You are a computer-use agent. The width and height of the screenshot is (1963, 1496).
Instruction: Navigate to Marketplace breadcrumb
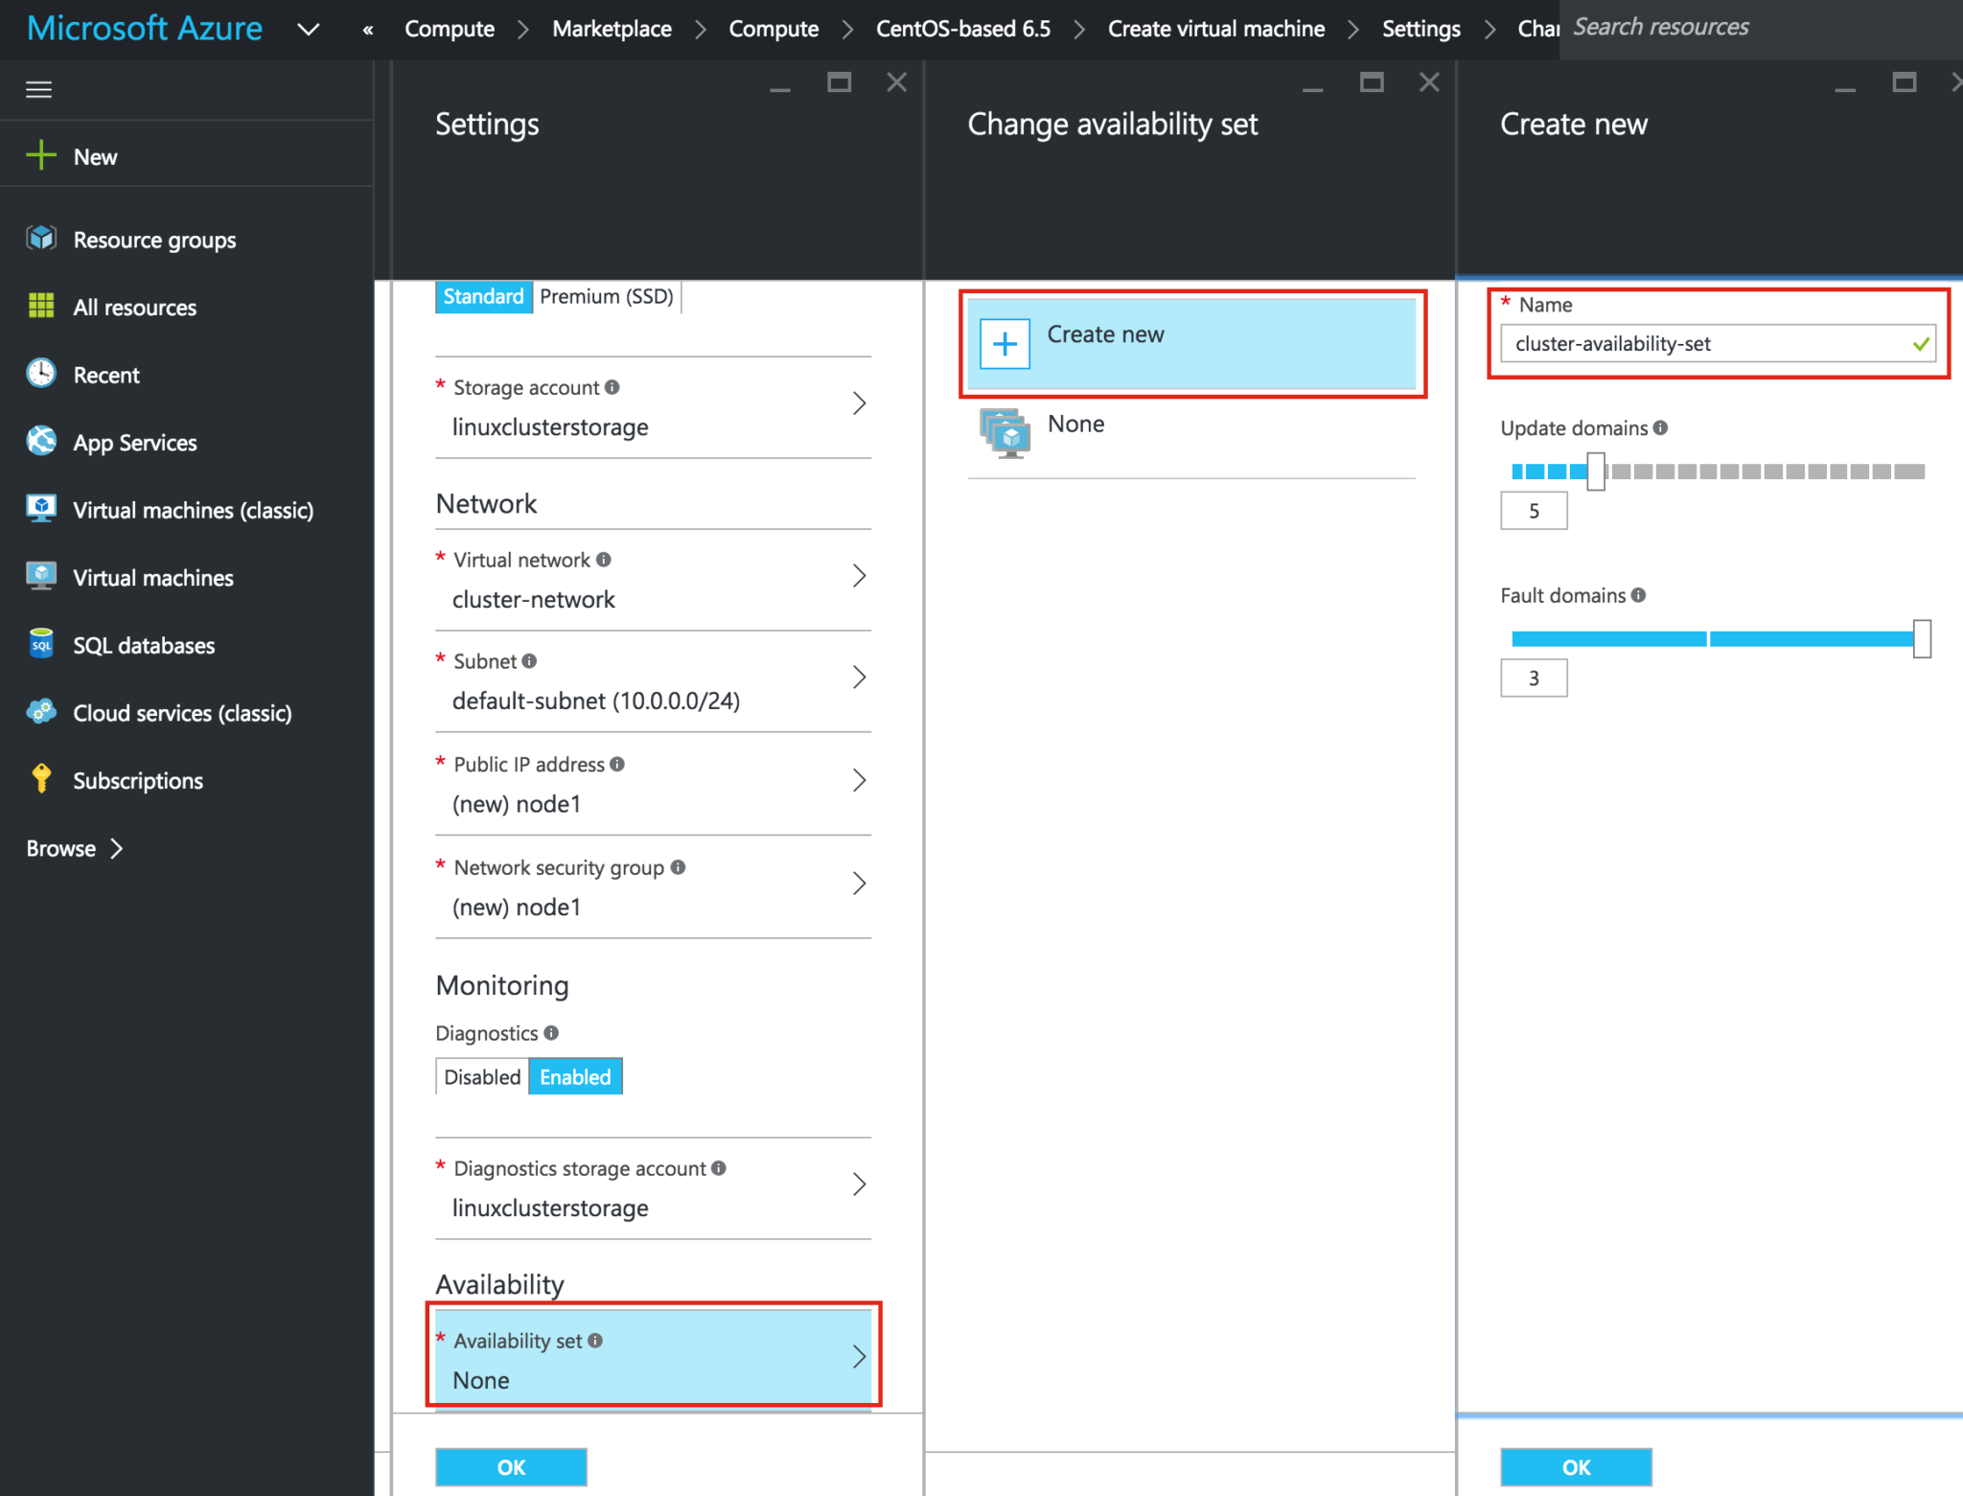611,28
